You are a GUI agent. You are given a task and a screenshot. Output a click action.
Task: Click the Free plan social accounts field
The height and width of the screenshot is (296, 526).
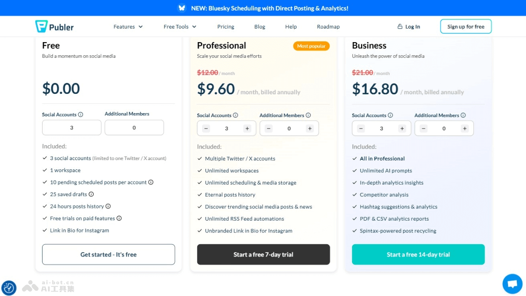(x=71, y=128)
